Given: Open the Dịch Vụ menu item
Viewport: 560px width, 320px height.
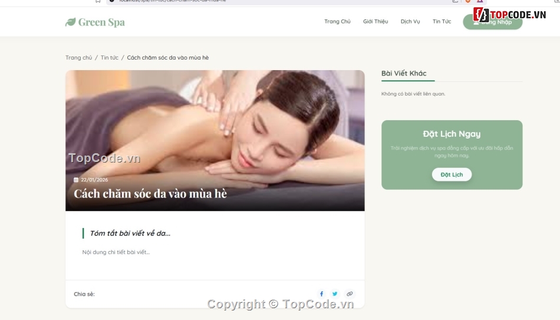Looking at the screenshot, I should 410,21.
